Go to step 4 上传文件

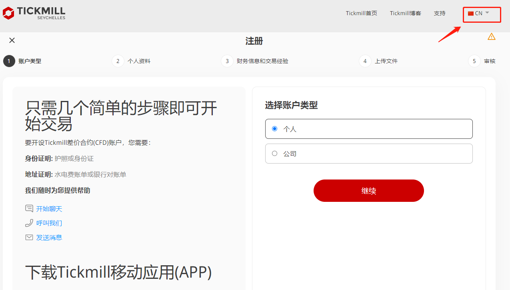pyautogui.click(x=378, y=61)
